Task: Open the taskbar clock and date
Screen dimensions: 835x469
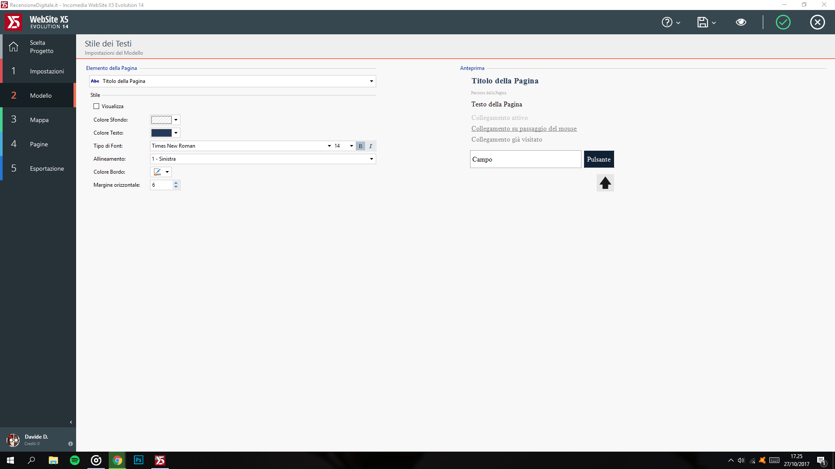Action: point(797,460)
